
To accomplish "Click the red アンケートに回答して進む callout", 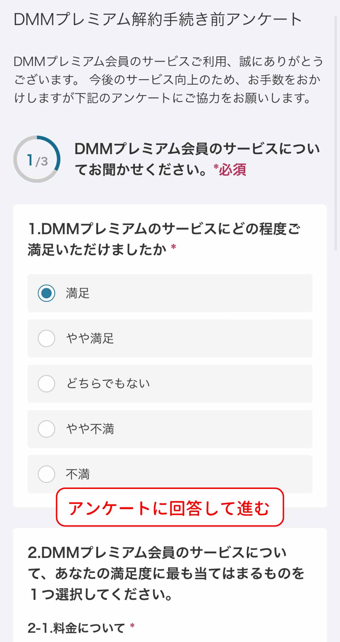I will [170, 507].
